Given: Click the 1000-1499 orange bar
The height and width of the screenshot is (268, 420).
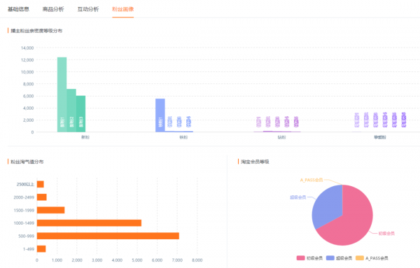Looking at the screenshot, I should coord(89,223).
